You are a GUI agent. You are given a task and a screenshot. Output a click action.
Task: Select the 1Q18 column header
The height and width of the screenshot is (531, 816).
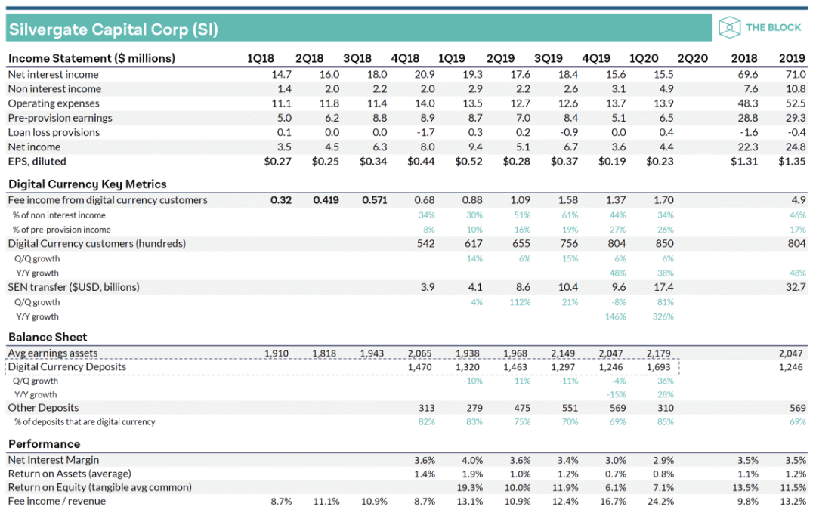260,58
